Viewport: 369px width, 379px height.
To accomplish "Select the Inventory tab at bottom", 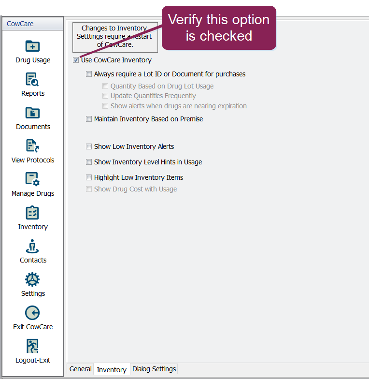I will coord(112,369).
